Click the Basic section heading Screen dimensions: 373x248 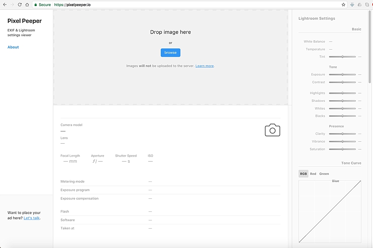click(356, 29)
